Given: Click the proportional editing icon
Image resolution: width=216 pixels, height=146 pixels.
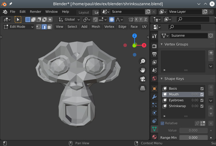Looking at the screenshot, I should coord(112,19).
